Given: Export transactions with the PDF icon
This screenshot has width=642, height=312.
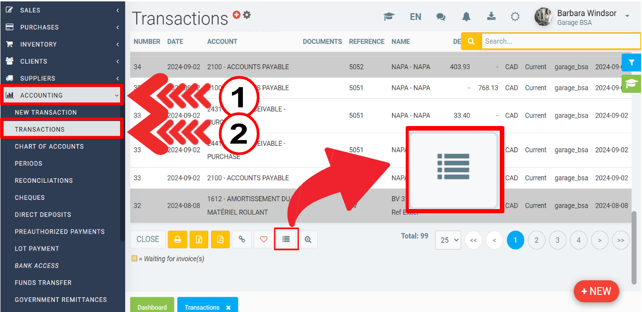Looking at the screenshot, I should [220, 240].
